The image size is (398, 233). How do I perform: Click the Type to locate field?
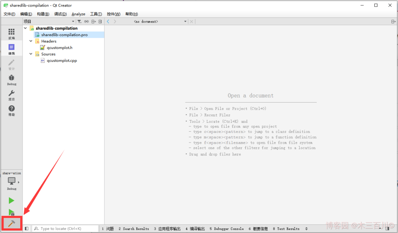click(66, 229)
